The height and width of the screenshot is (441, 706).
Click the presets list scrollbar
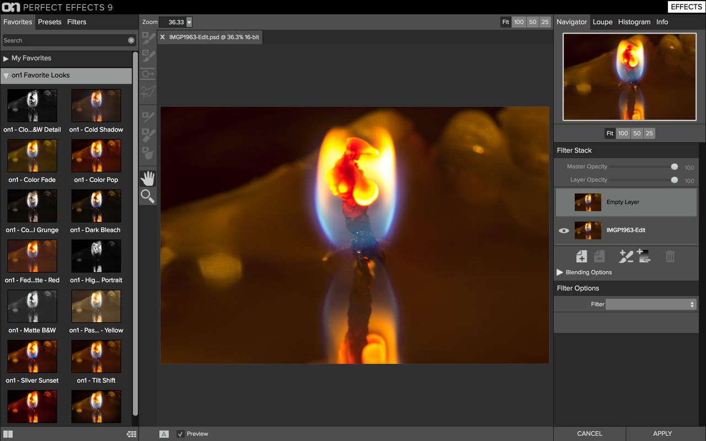coord(136,234)
